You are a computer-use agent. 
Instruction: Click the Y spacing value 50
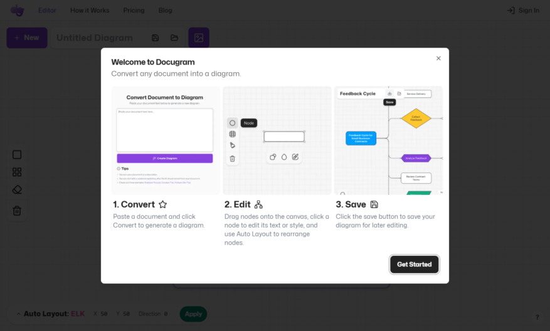point(126,314)
